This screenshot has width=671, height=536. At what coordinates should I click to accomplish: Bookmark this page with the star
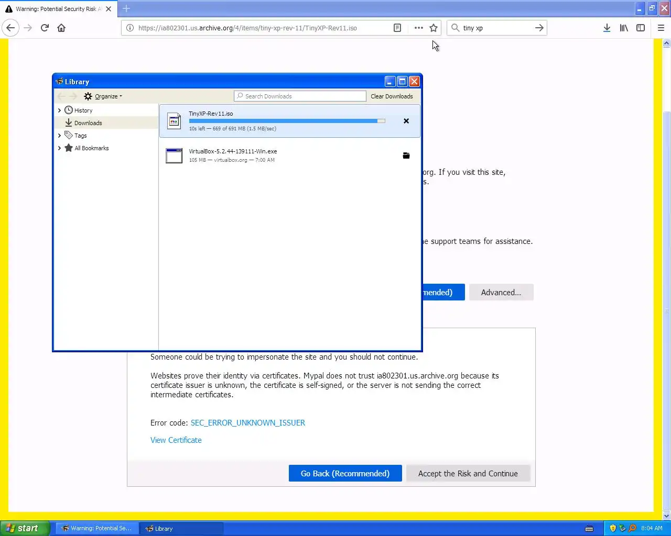click(x=434, y=28)
